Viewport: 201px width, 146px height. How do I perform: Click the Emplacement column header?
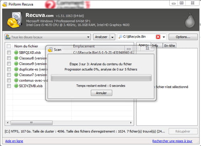(84, 46)
